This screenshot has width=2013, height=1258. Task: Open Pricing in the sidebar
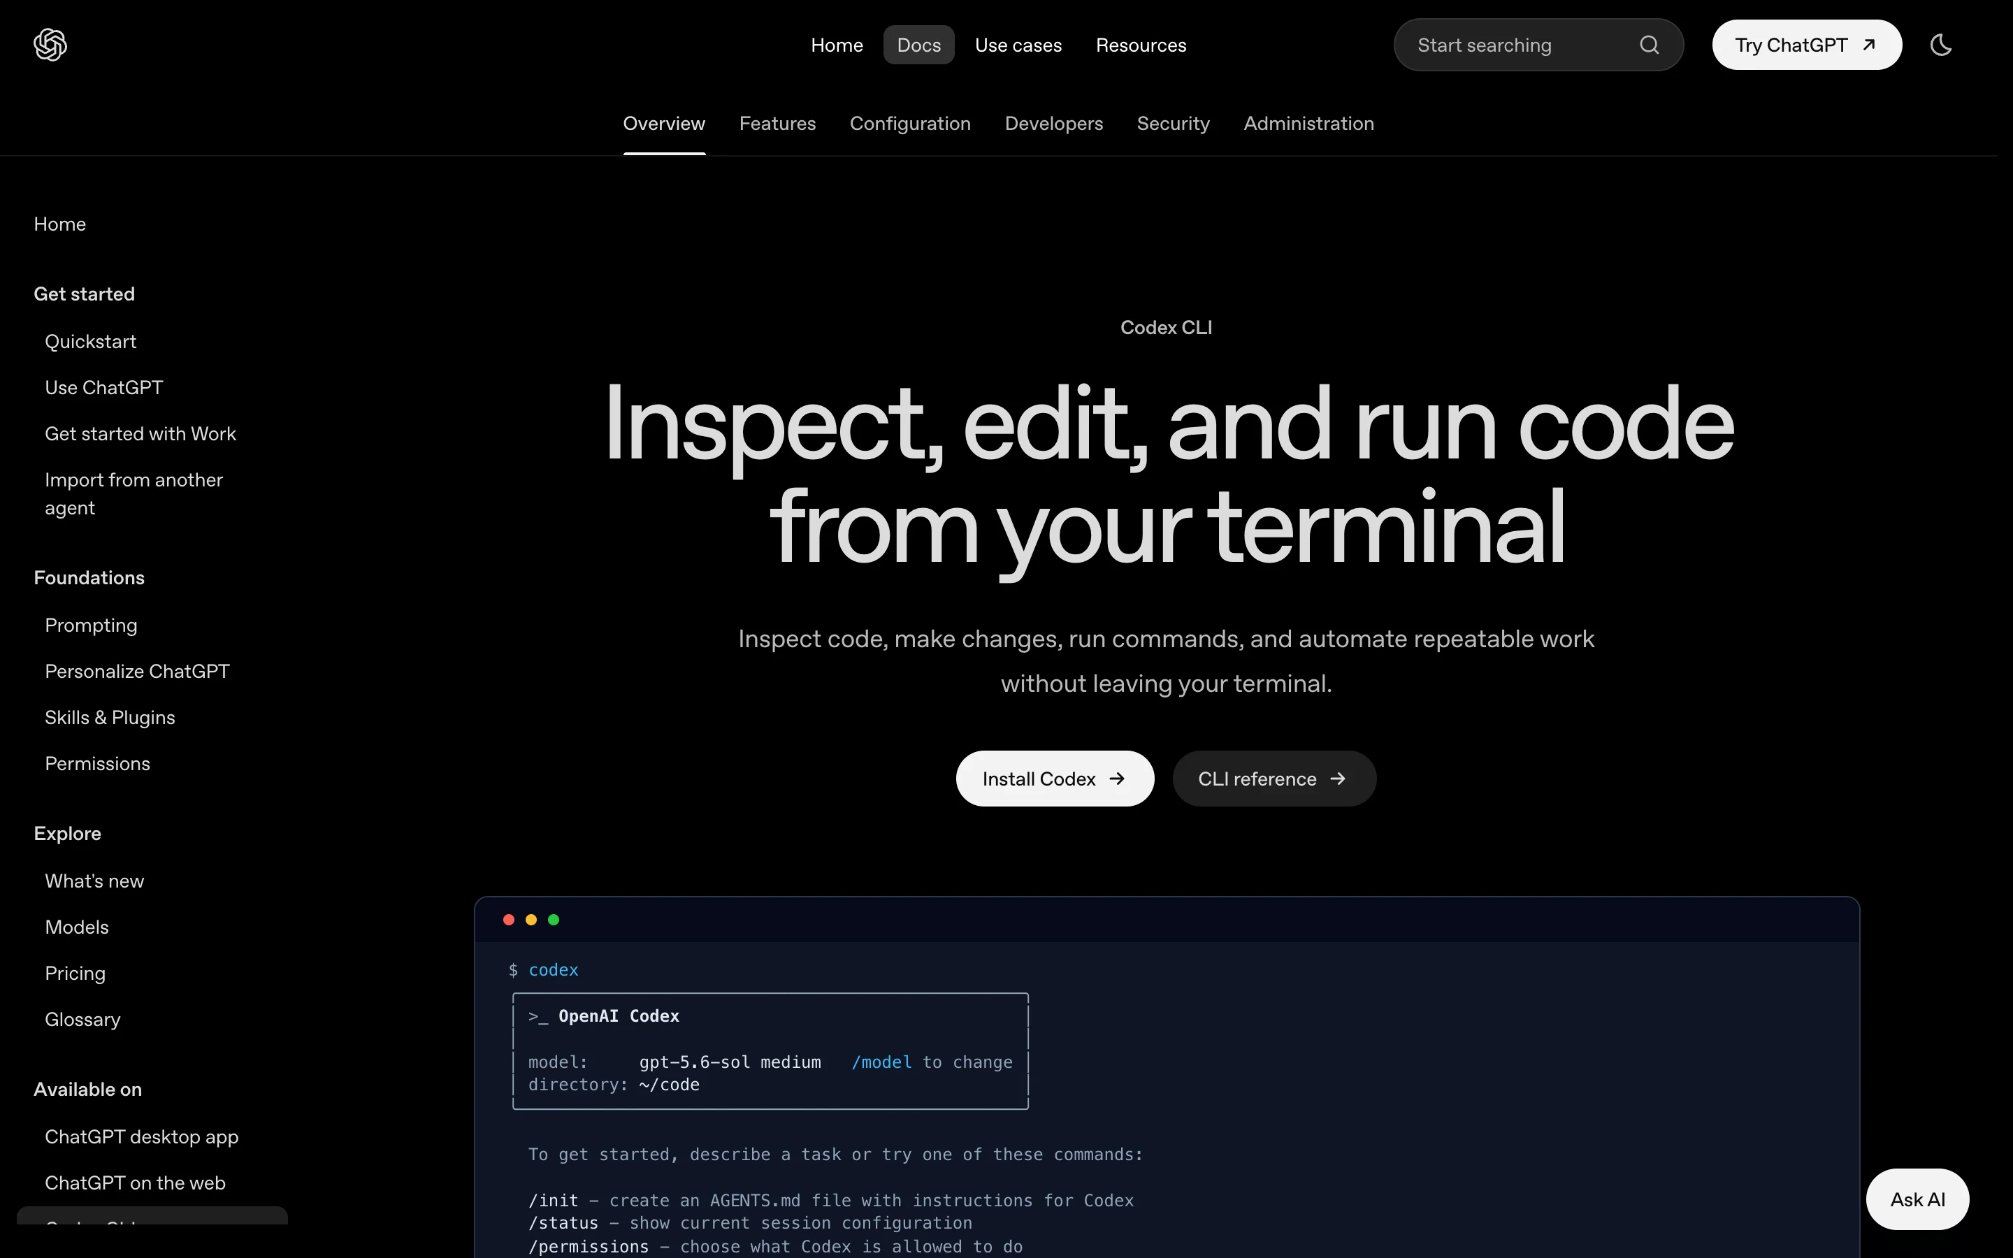click(75, 974)
